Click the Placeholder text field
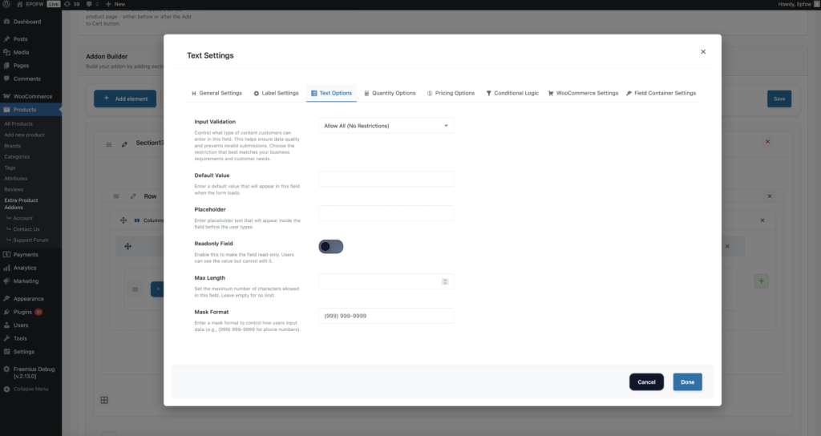This screenshot has width=821, height=436. pyautogui.click(x=386, y=213)
